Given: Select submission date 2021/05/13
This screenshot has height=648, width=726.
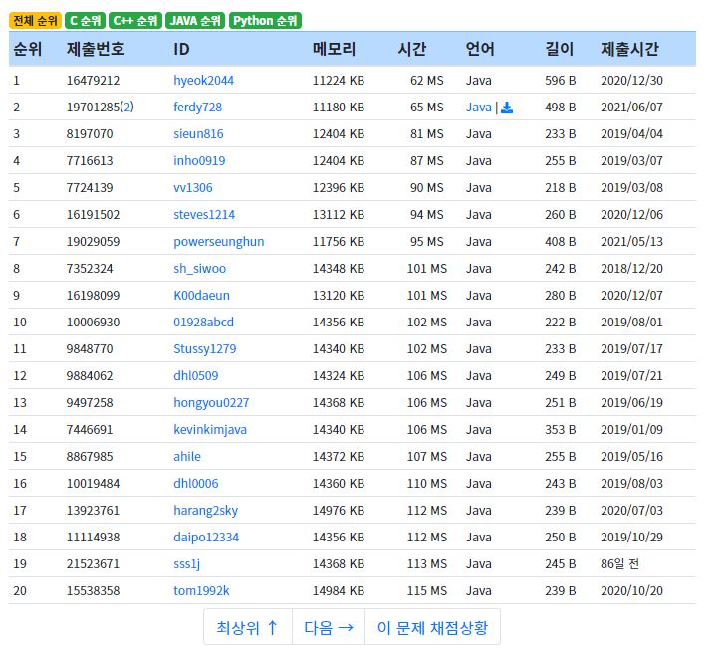Looking at the screenshot, I should 632,242.
